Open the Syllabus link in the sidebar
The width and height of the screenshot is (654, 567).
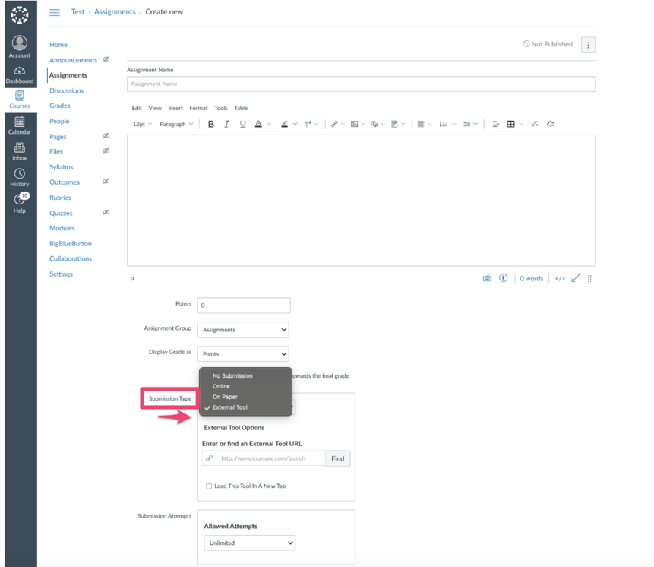point(61,166)
